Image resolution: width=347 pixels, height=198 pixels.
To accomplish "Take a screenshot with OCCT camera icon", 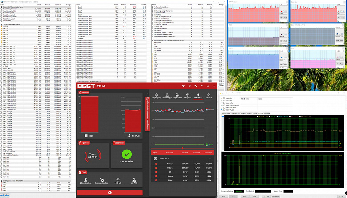I will click(190, 86).
